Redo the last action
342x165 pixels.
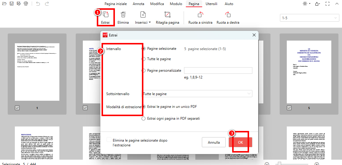point(47,4)
